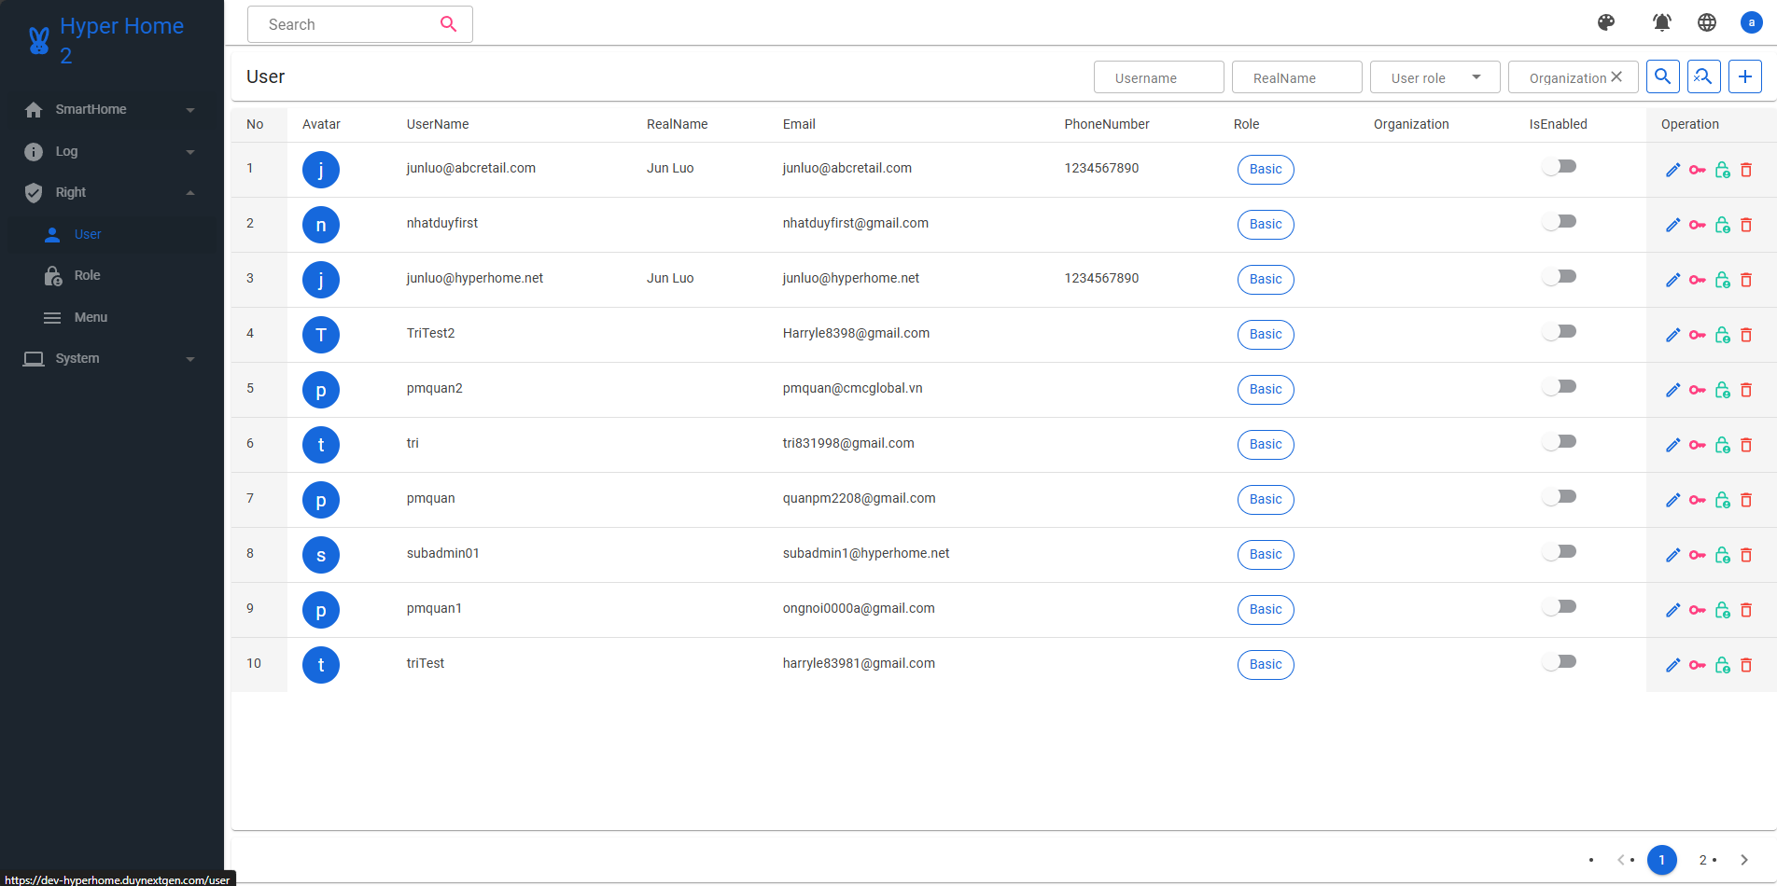Click email subadmin1@hyperhome.net cell
This screenshot has height=886, width=1777.
(865, 553)
